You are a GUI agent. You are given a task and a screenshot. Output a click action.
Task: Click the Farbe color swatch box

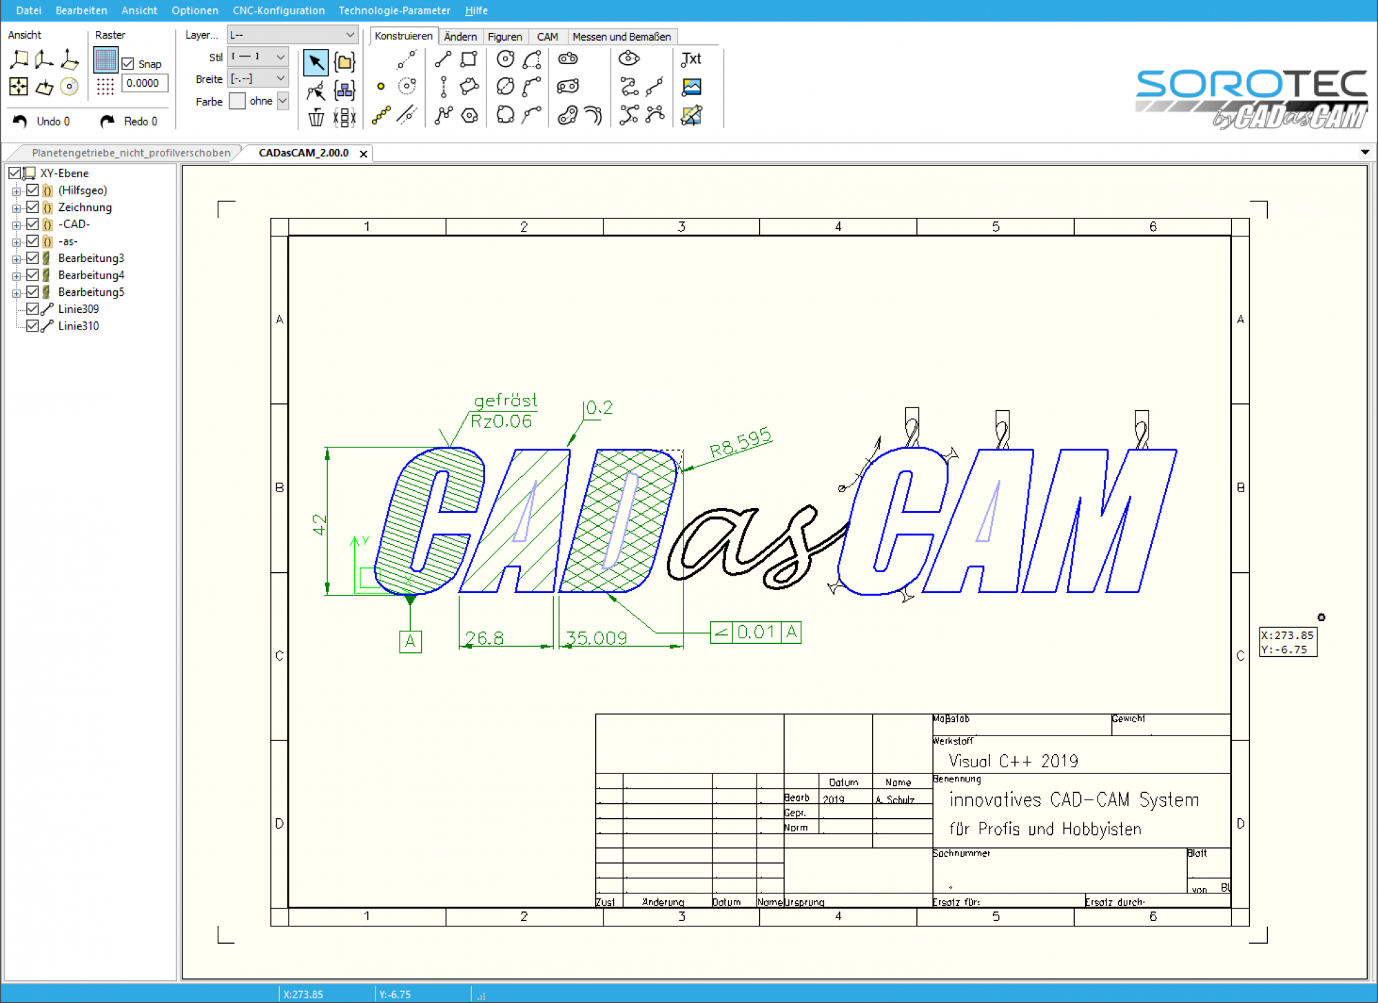237,101
